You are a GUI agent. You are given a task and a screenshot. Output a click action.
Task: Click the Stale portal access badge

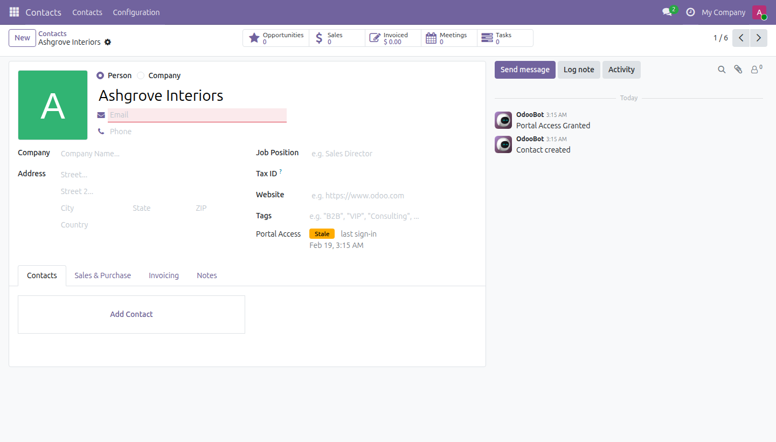322,234
